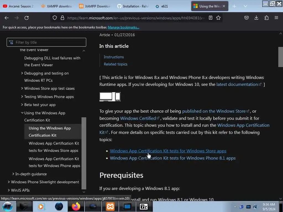Switch to Arcane: Season 2 tab
The width and height of the screenshot is (283, 212).
[x=19, y=6]
